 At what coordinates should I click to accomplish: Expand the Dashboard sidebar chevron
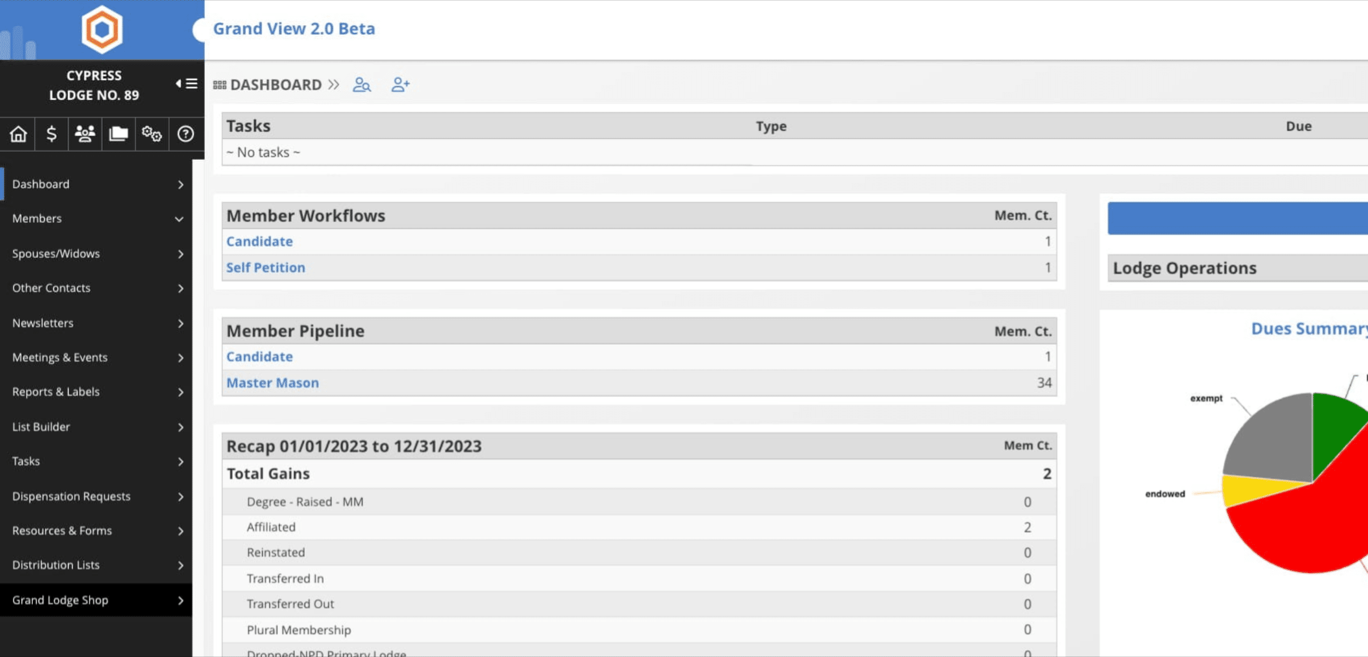point(180,185)
